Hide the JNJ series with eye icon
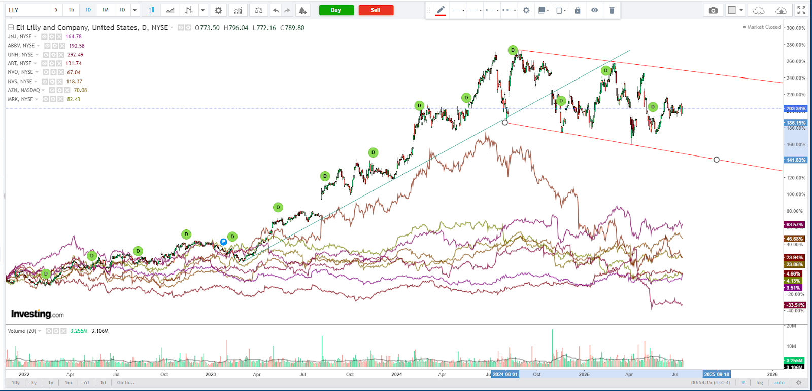Viewport: 812px width, 391px height. (44, 37)
